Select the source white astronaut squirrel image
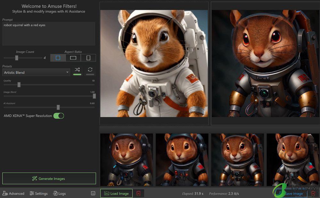This screenshot has width=320, height=198. point(154,64)
